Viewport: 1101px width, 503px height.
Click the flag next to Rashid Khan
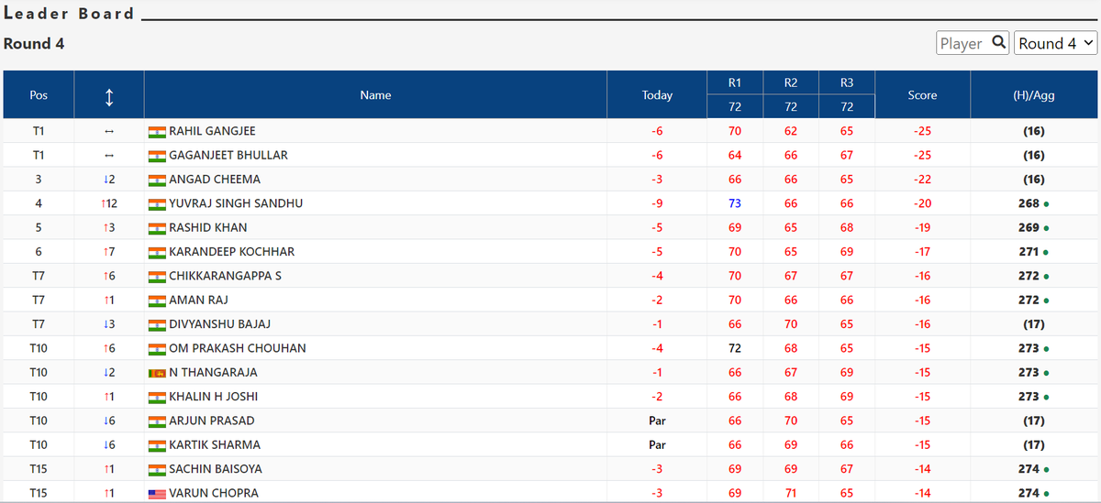[x=157, y=228]
